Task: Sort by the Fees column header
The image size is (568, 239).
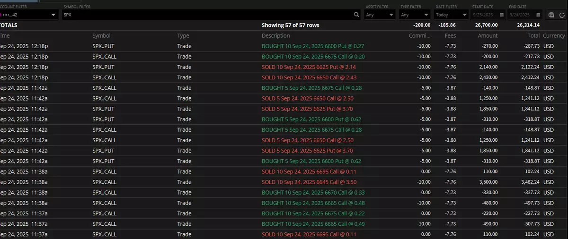Action: (450, 35)
